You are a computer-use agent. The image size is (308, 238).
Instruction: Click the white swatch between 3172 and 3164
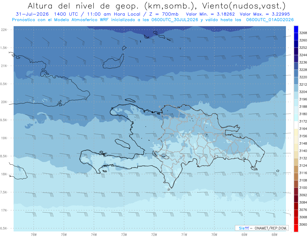pyautogui.click(x=296, y=125)
